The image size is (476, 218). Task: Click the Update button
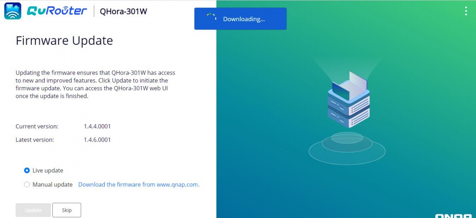[x=33, y=210]
